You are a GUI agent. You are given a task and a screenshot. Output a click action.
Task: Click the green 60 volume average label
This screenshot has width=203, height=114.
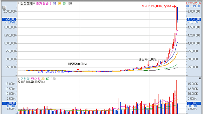click(48, 79)
